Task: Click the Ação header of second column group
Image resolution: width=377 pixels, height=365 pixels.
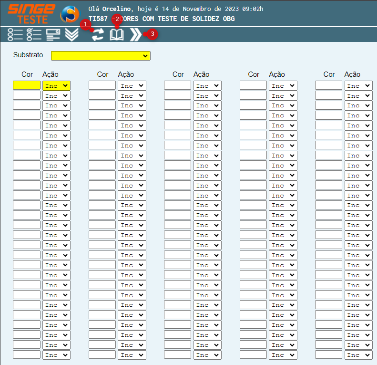Action: [126, 74]
